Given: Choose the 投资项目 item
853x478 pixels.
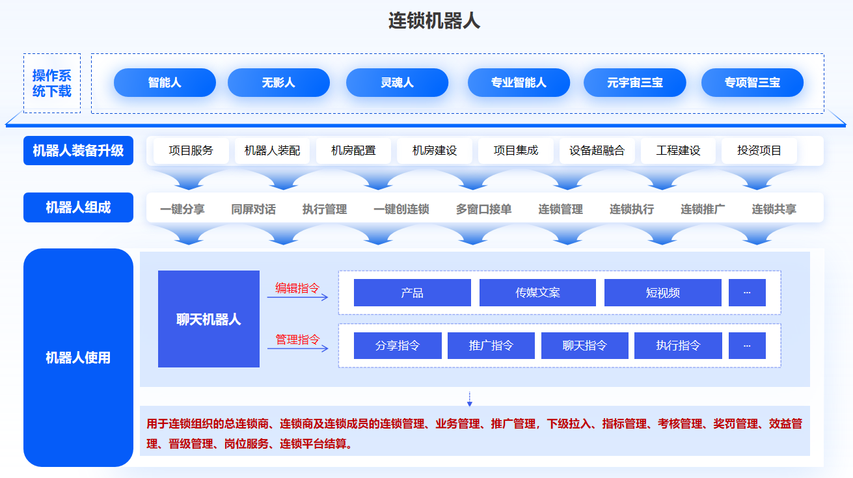Looking at the screenshot, I should 759,150.
